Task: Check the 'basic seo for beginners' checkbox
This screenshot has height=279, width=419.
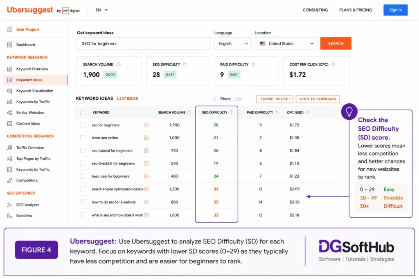Action: pos(83,176)
